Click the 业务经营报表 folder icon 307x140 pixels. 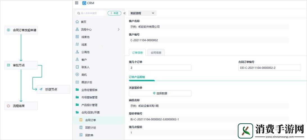77,90
